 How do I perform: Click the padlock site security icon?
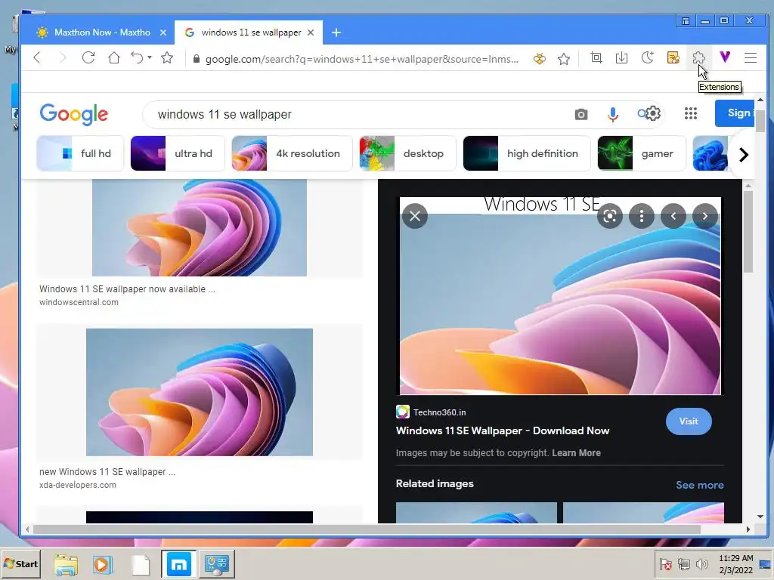point(197,59)
